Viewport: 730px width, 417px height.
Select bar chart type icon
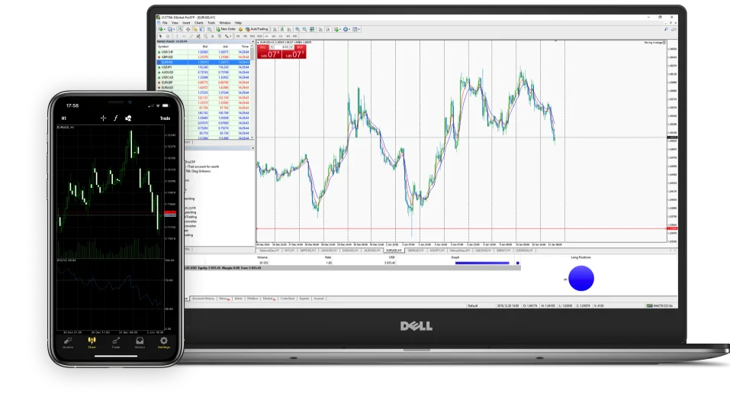click(275, 29)
